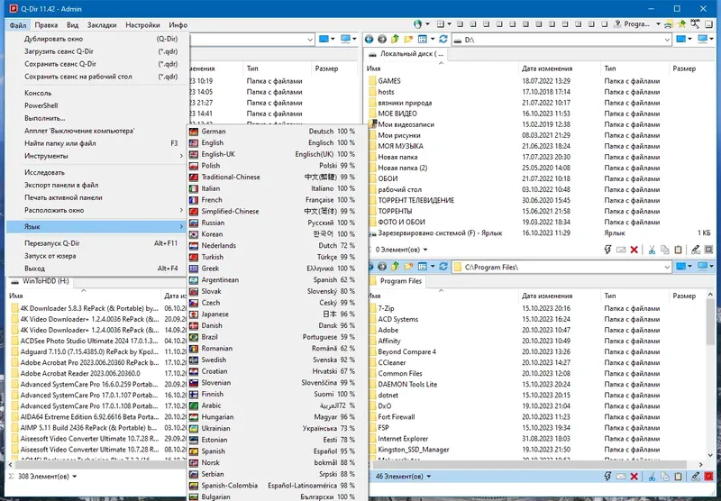Image resolution: width=721 pixels, height=501 pixels.
Task: Click the lightning icon in D:\ panel status bar
Action: [x=607, y=250]
